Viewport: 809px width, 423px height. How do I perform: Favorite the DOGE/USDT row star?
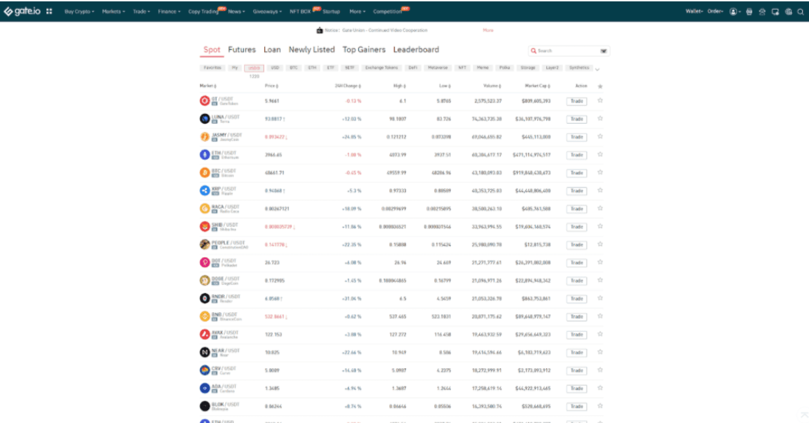point(600,280)
